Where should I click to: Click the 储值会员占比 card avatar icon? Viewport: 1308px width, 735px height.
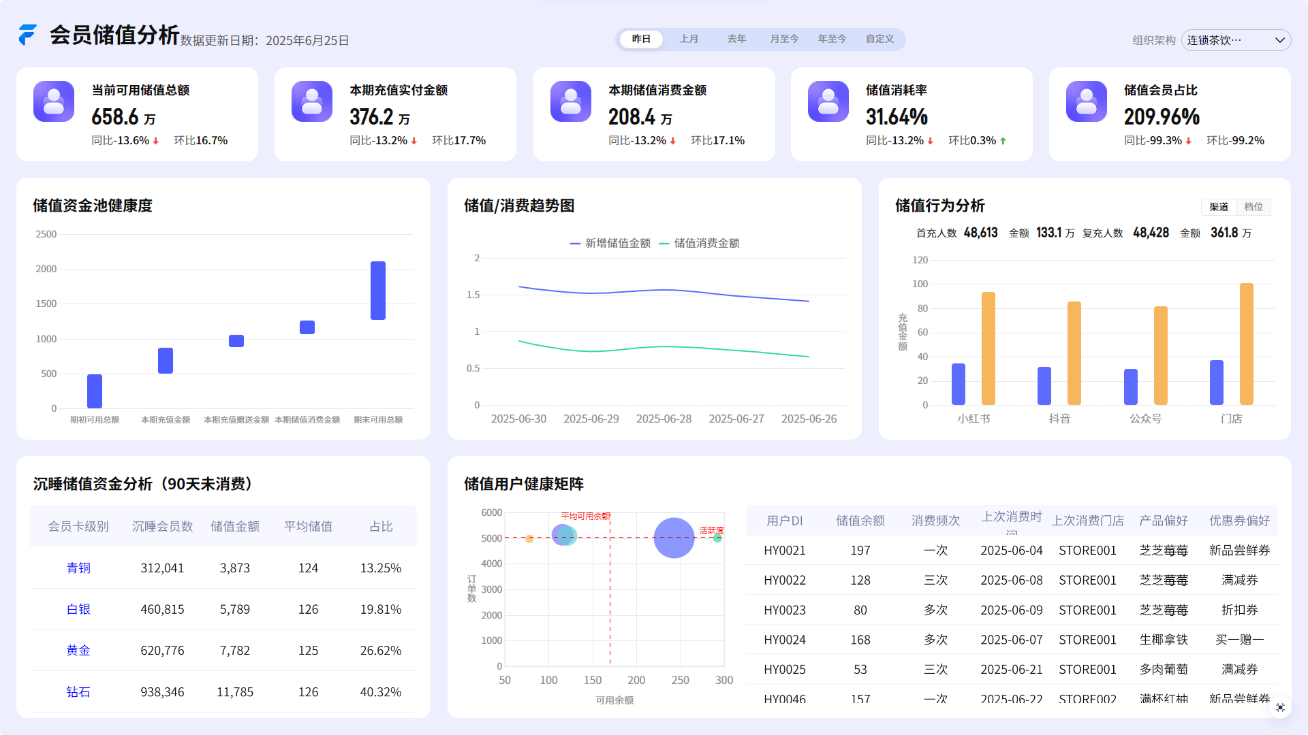click(x=1087, y=101)
